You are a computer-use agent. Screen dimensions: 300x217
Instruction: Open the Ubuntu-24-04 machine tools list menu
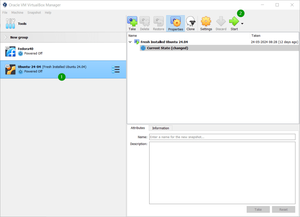coord(116,70)
